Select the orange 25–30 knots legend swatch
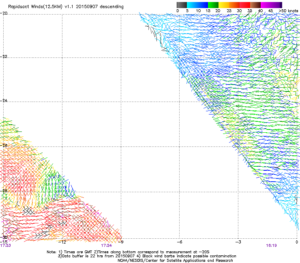 [x=234, y=5]
